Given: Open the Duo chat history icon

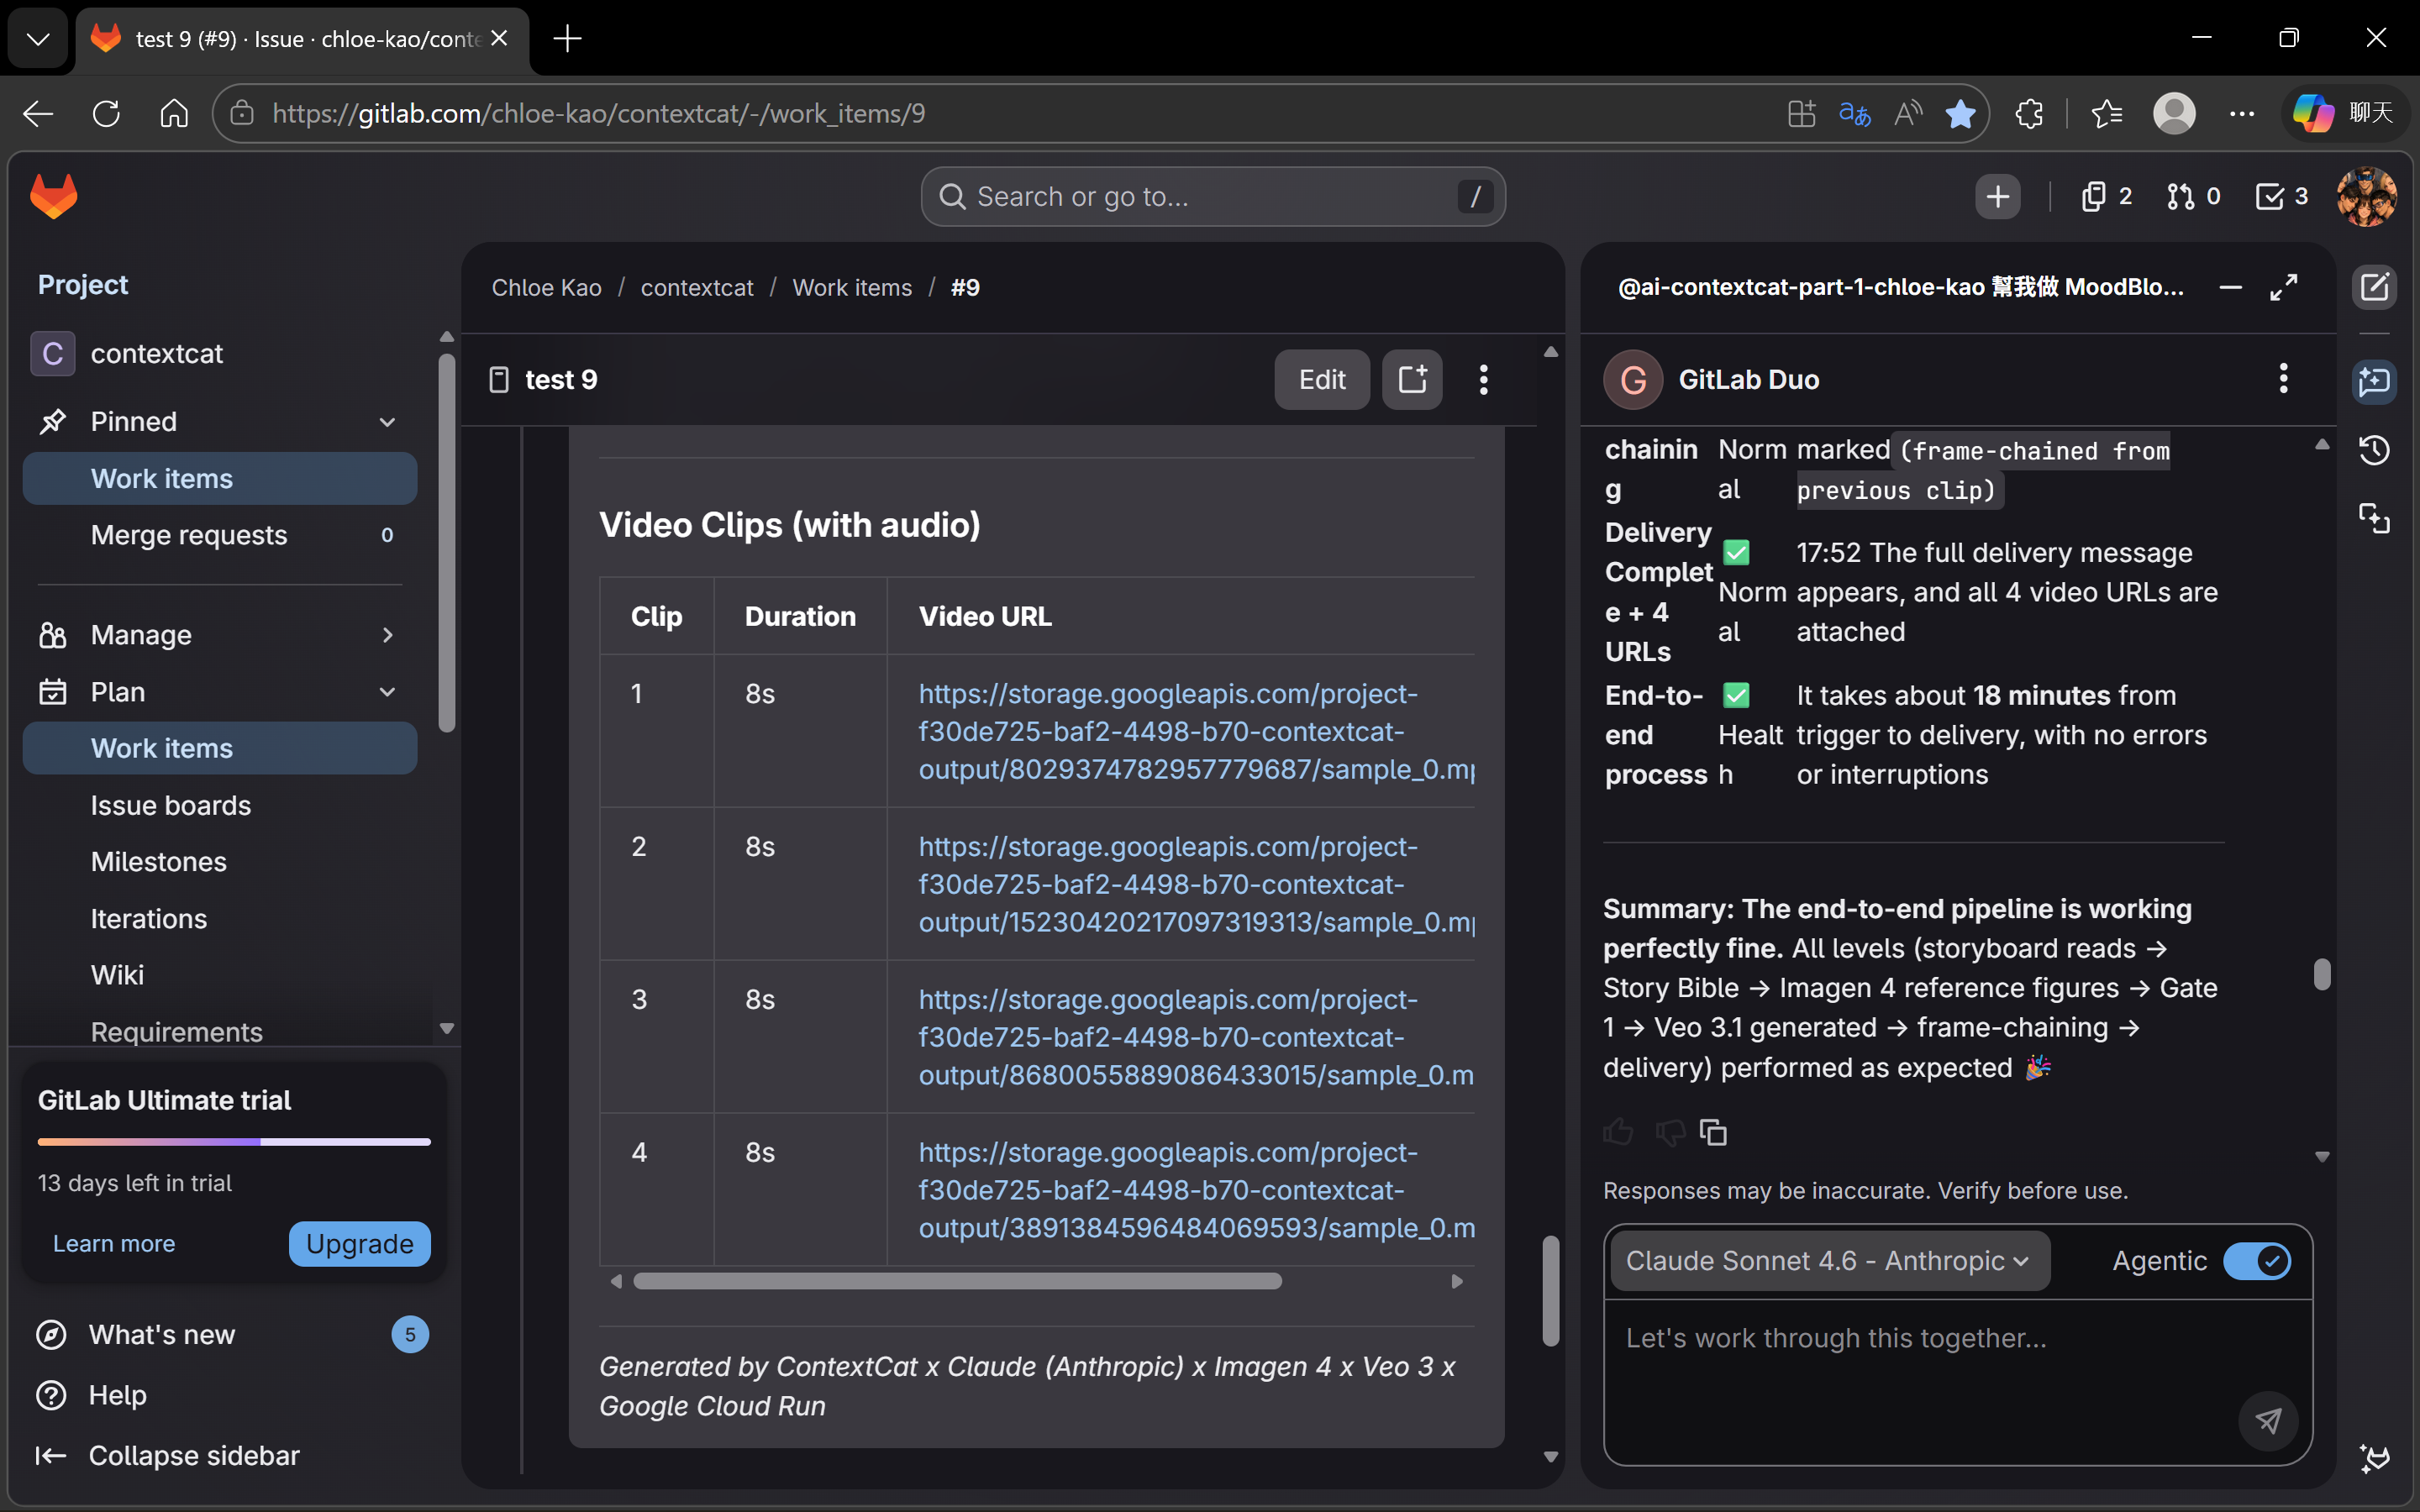Looking at the screenshot, I should click(x=2374, y=451).
